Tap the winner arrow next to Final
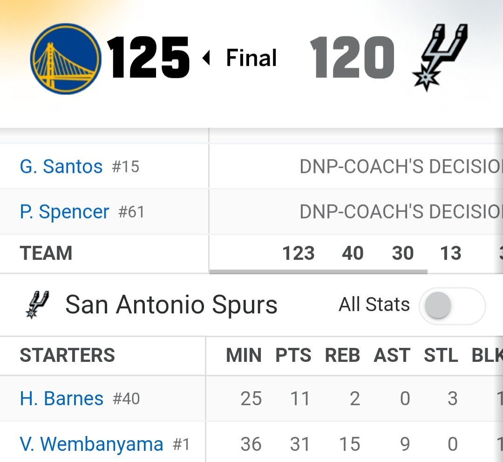The height and width of the screenshot is (462, 503). 206,58
